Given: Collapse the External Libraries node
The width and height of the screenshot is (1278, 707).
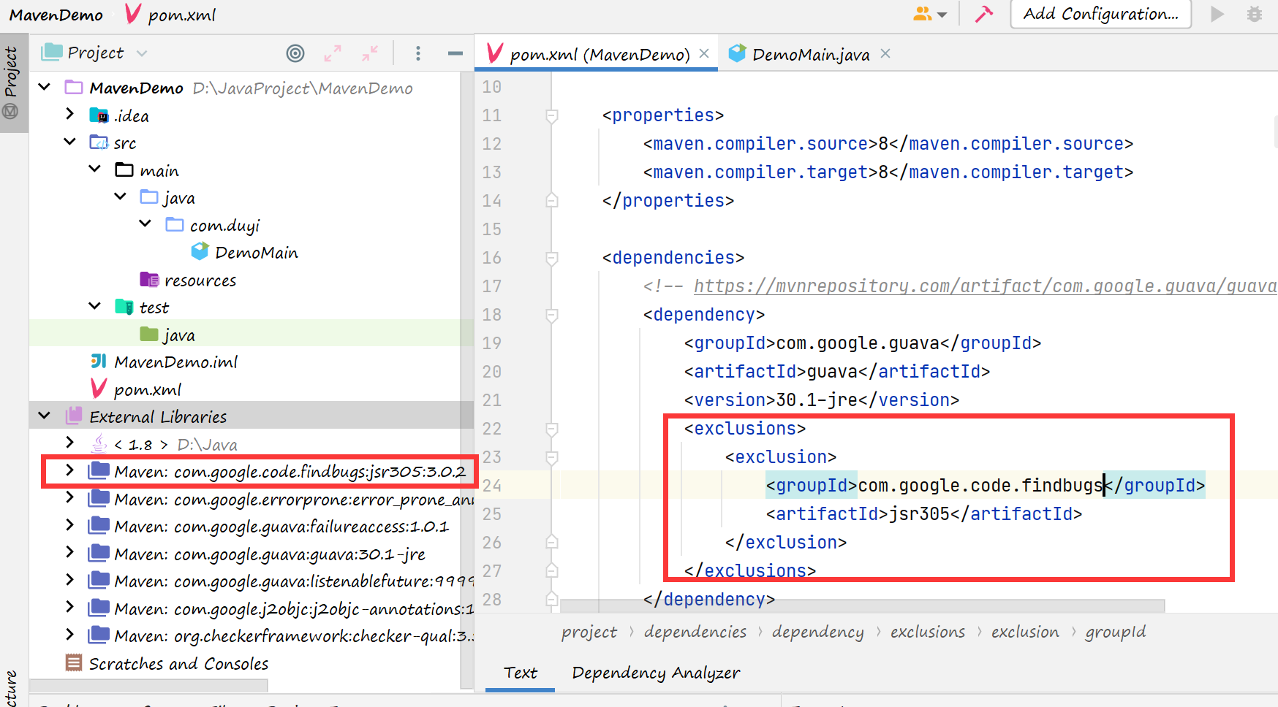Looking at the screenshot, I should click(x=45, y=416).
